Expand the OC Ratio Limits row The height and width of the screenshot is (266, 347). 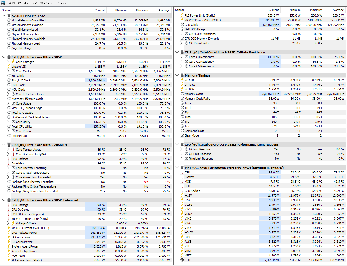[182, 43]
